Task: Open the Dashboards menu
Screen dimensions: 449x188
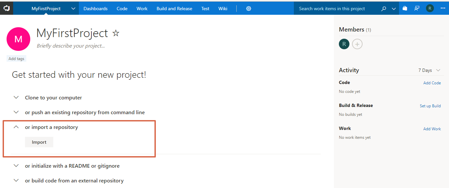Action: pyautogui.click(x=96, y=9)
